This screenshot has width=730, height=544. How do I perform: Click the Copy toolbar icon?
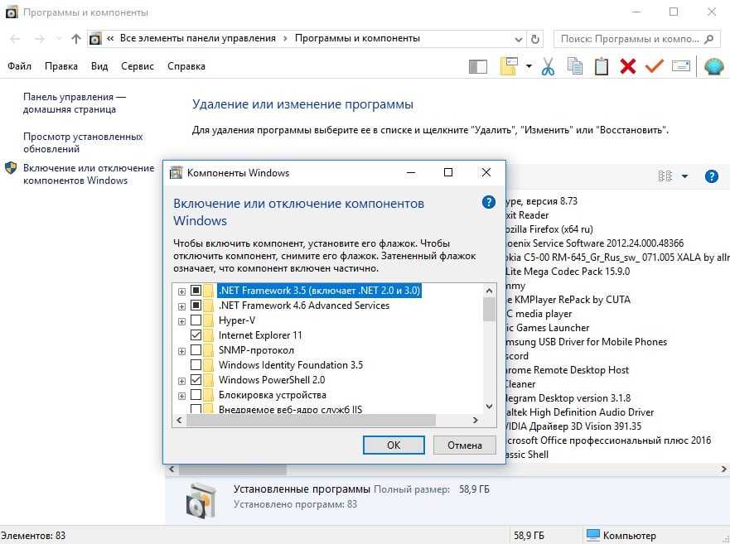pyautogui.click(x=574, y=66)
